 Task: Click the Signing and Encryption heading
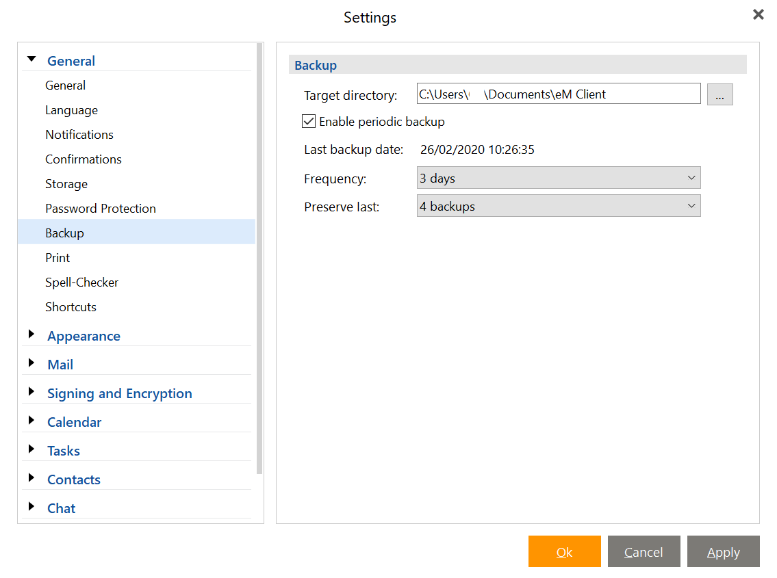119,394
